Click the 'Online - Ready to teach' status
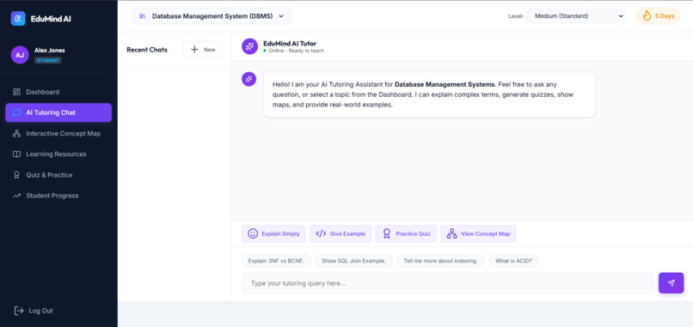693x327 pixels. 294,51
